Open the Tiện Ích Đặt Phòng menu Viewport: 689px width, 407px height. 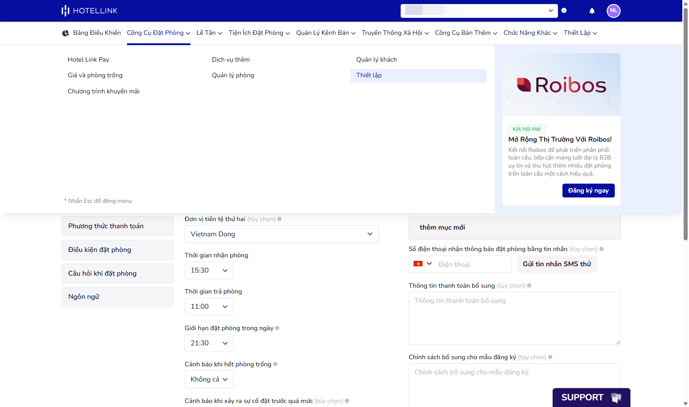259,33
